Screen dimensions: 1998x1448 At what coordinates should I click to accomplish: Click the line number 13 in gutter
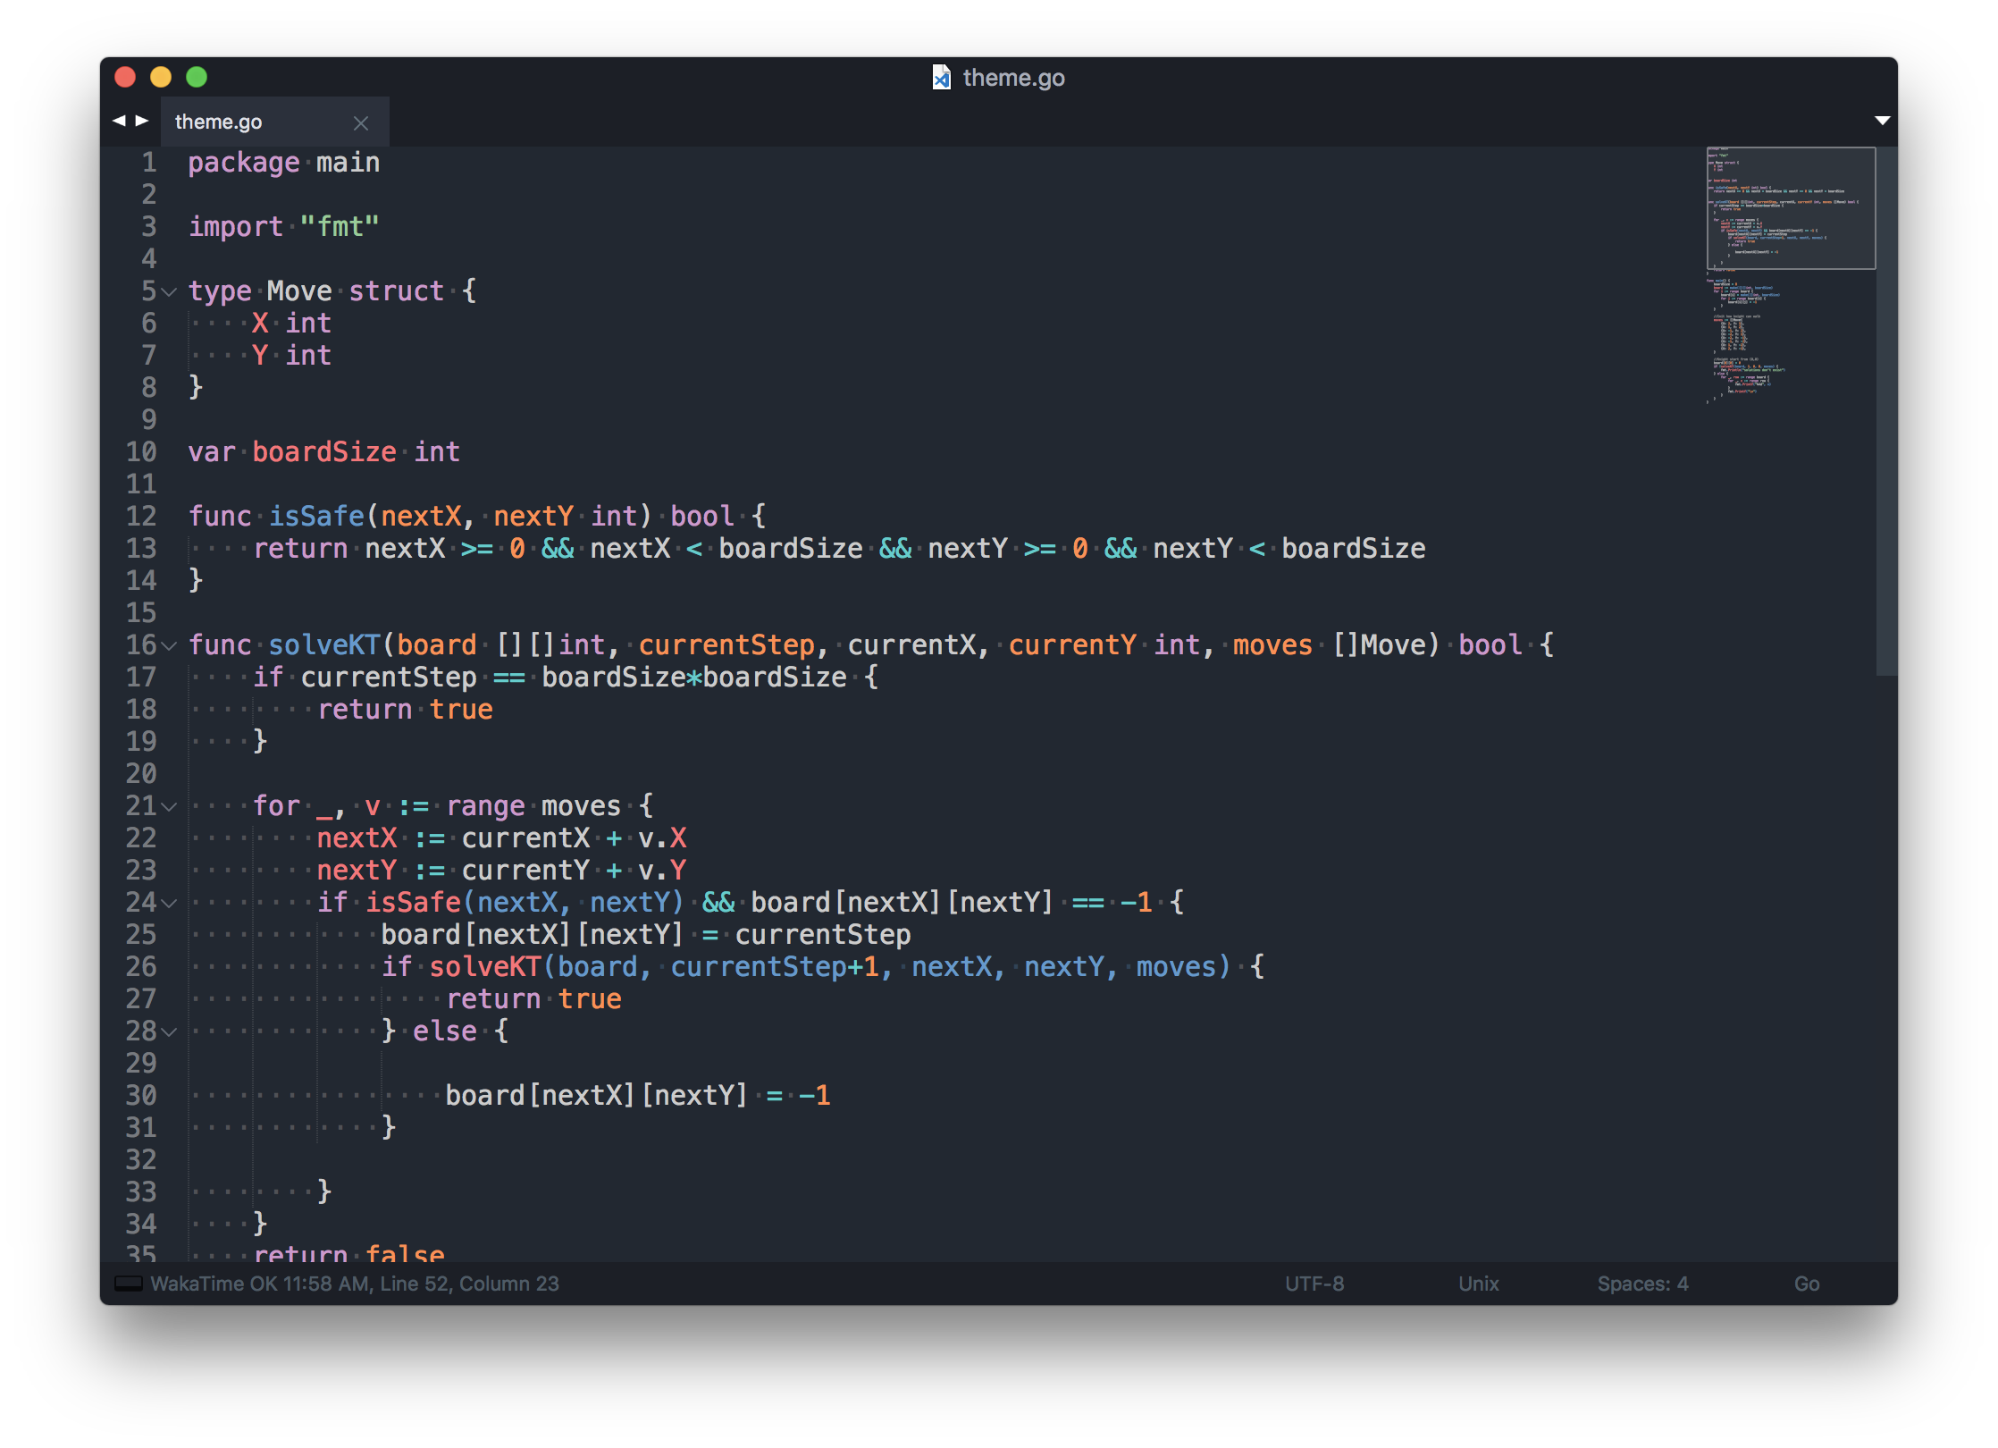coord(141,549)
